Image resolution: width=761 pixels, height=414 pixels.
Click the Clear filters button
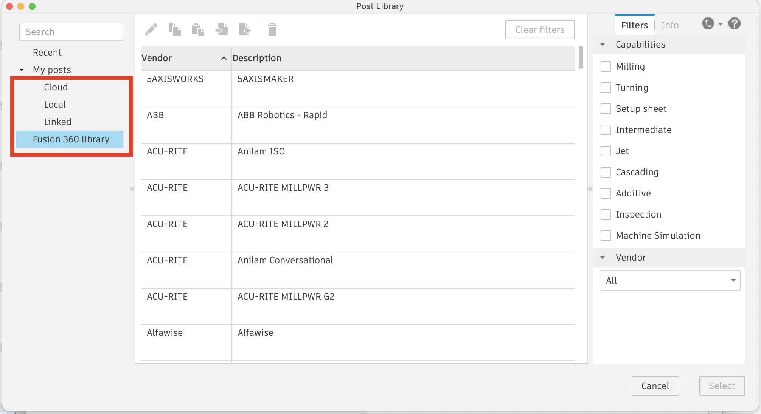pyautogui.click(x=540, y=30)
